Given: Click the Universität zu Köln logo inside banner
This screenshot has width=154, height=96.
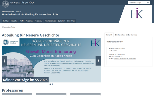Looking at the screenshot, I should [11, 42].
